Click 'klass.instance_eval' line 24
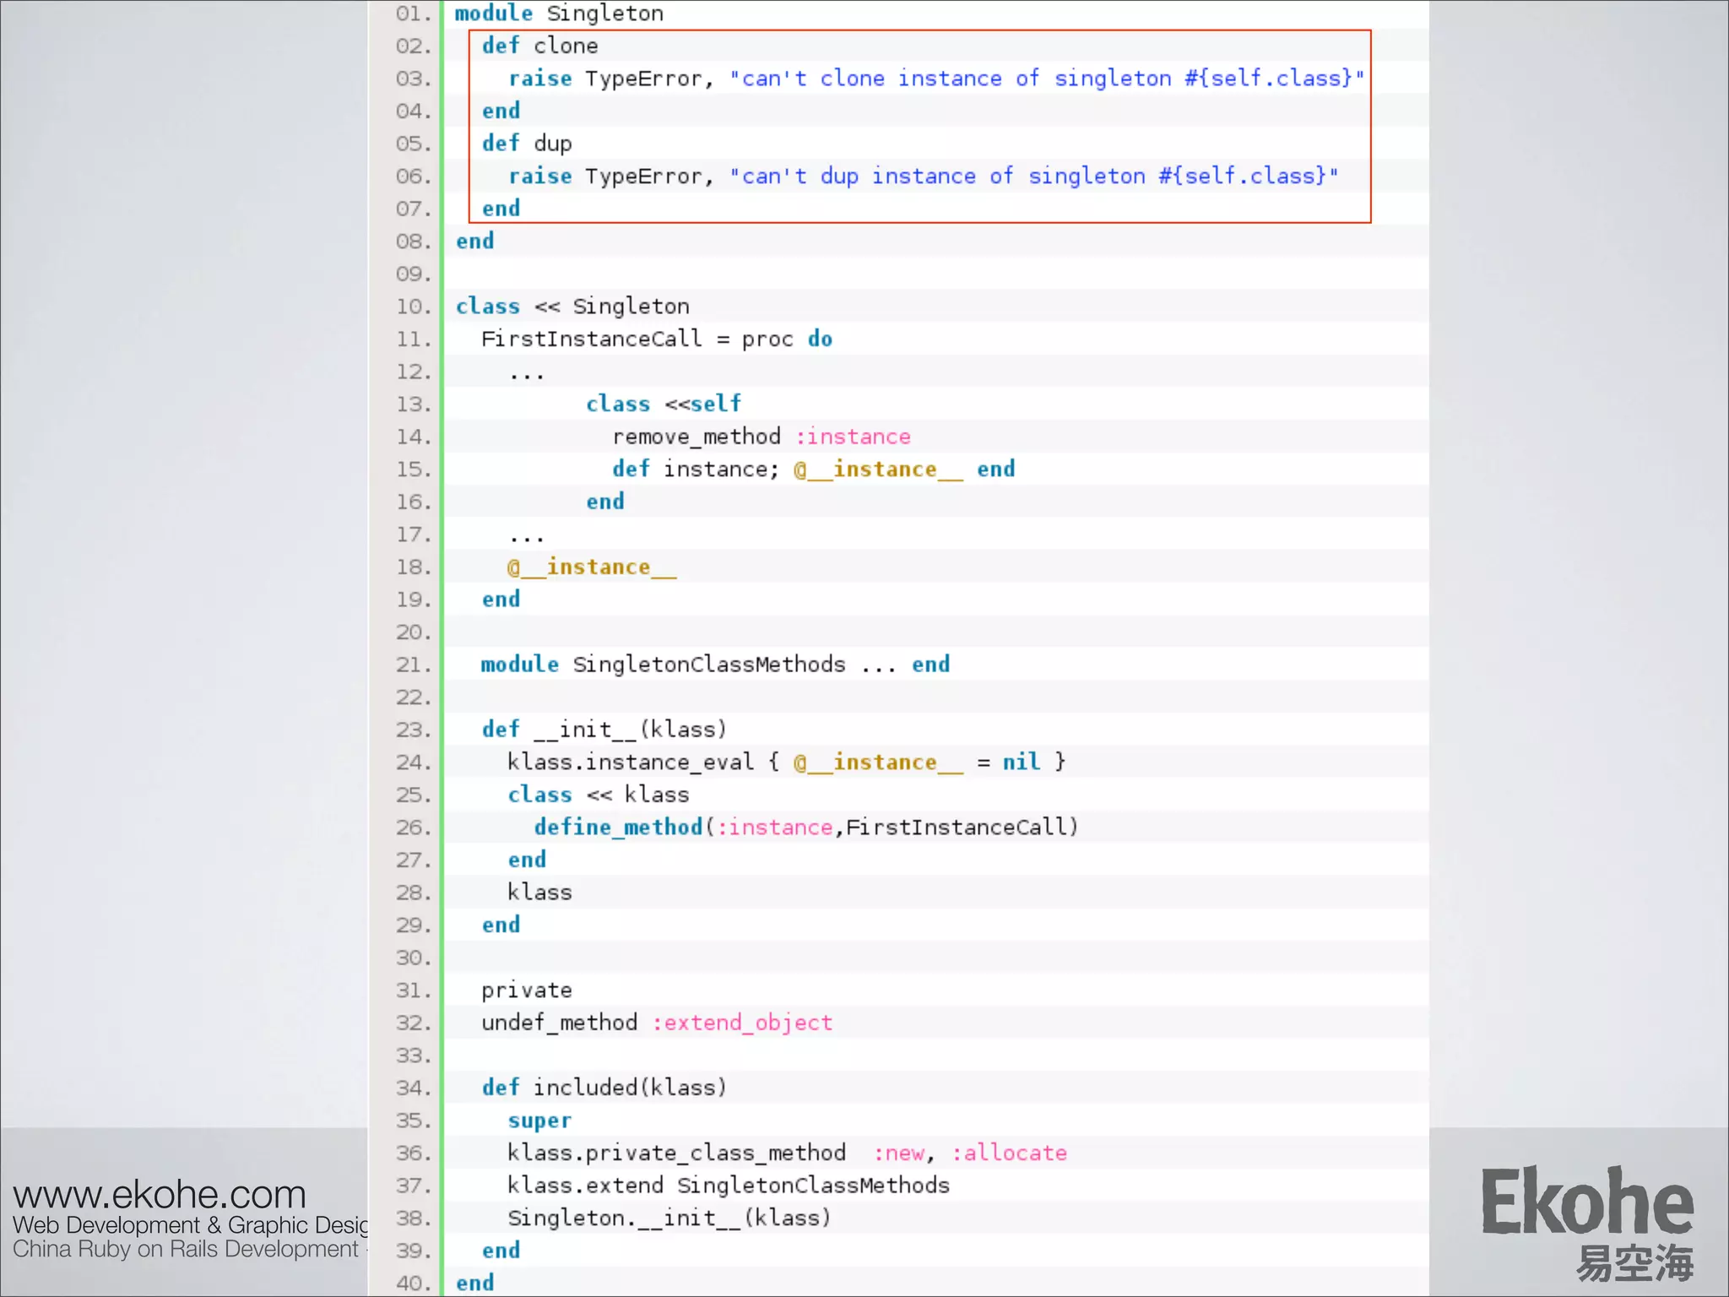This screenshot has width=1729, height=1297. tap(787, 762)
